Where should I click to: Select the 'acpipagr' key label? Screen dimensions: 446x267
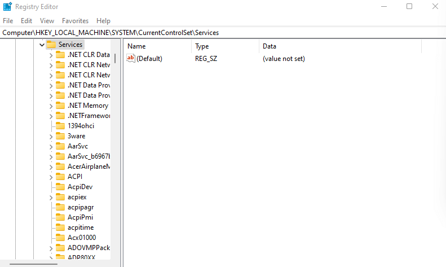[x=81, y=207]
